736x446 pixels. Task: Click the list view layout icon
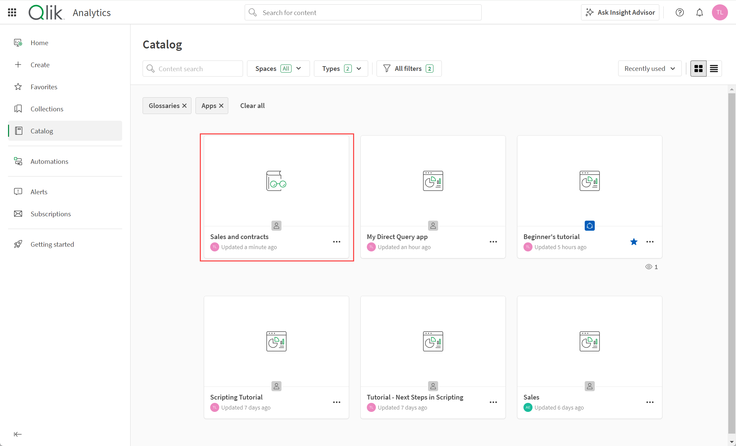coord(714,68)
